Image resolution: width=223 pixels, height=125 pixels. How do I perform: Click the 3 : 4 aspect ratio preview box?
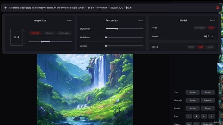pyautogui.click(x=16, y=37)
